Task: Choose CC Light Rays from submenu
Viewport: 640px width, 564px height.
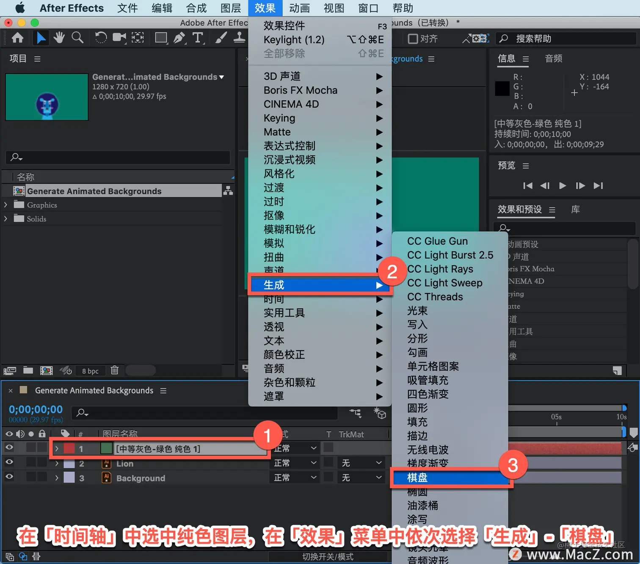Action: [x=440, y=269]
